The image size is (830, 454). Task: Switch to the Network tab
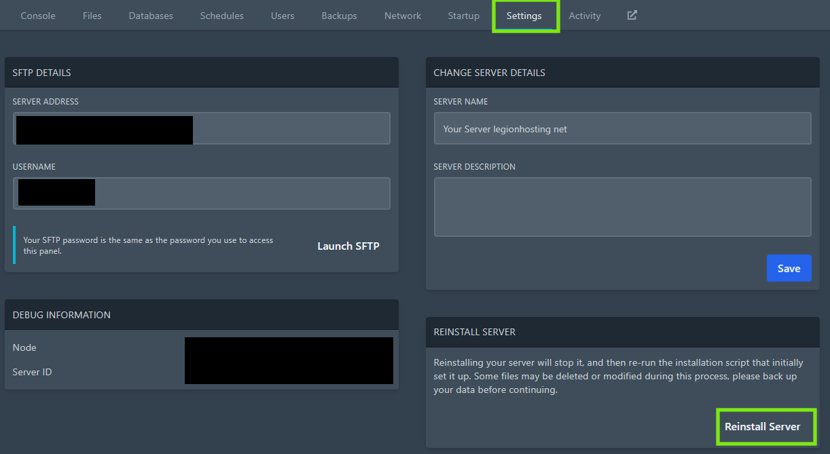click(x=403, y=16)
